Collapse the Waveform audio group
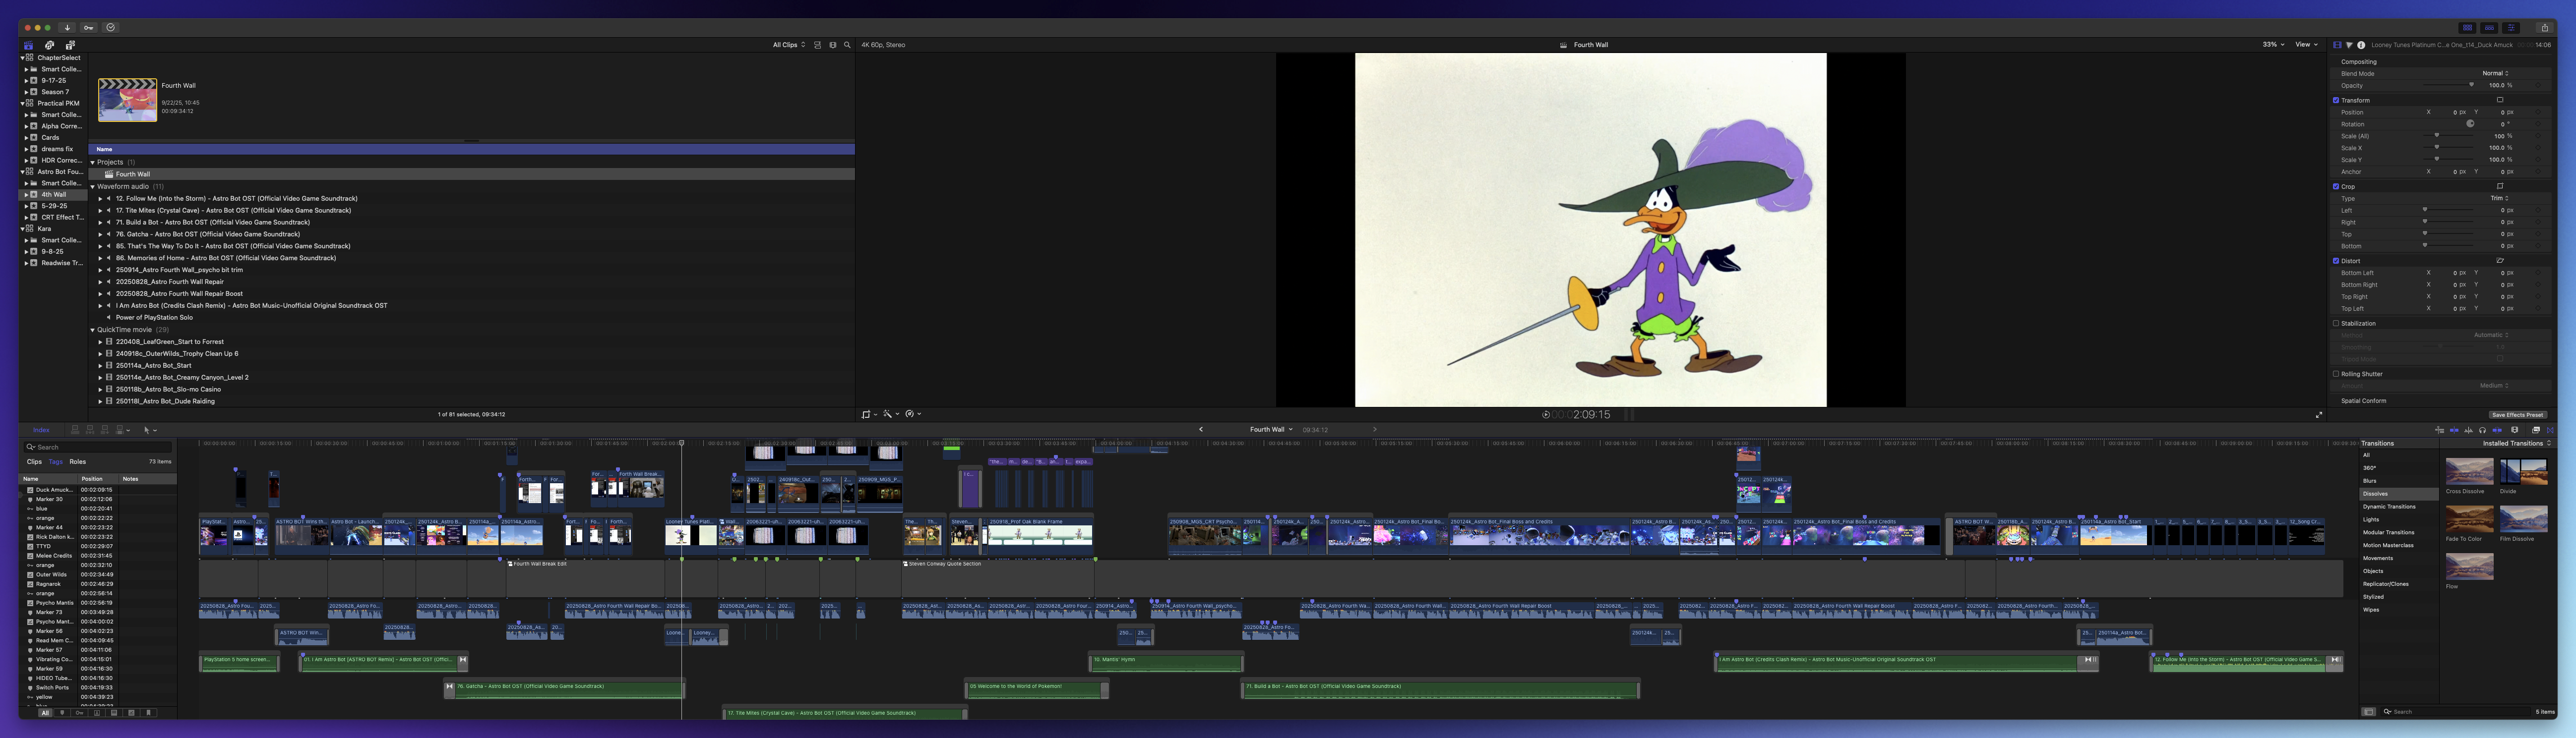Screen dimensions: 2576x738 (93, 186)
